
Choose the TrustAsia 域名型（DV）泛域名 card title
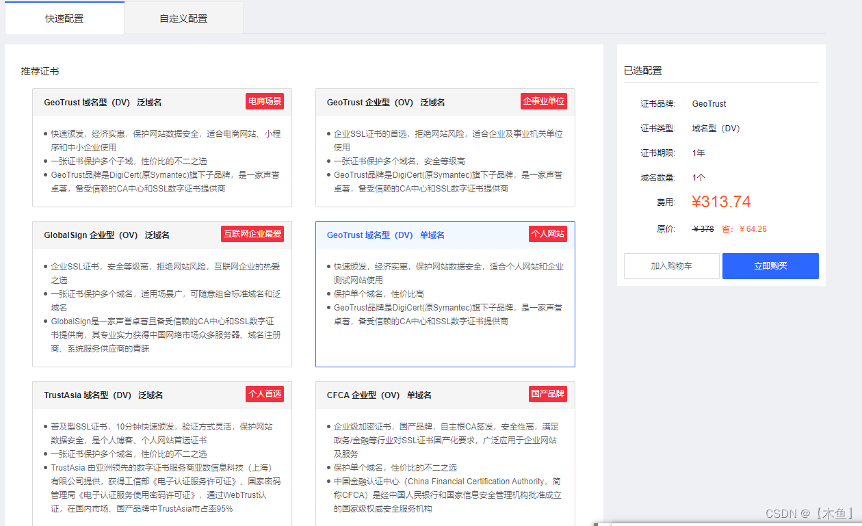point(103,395)
